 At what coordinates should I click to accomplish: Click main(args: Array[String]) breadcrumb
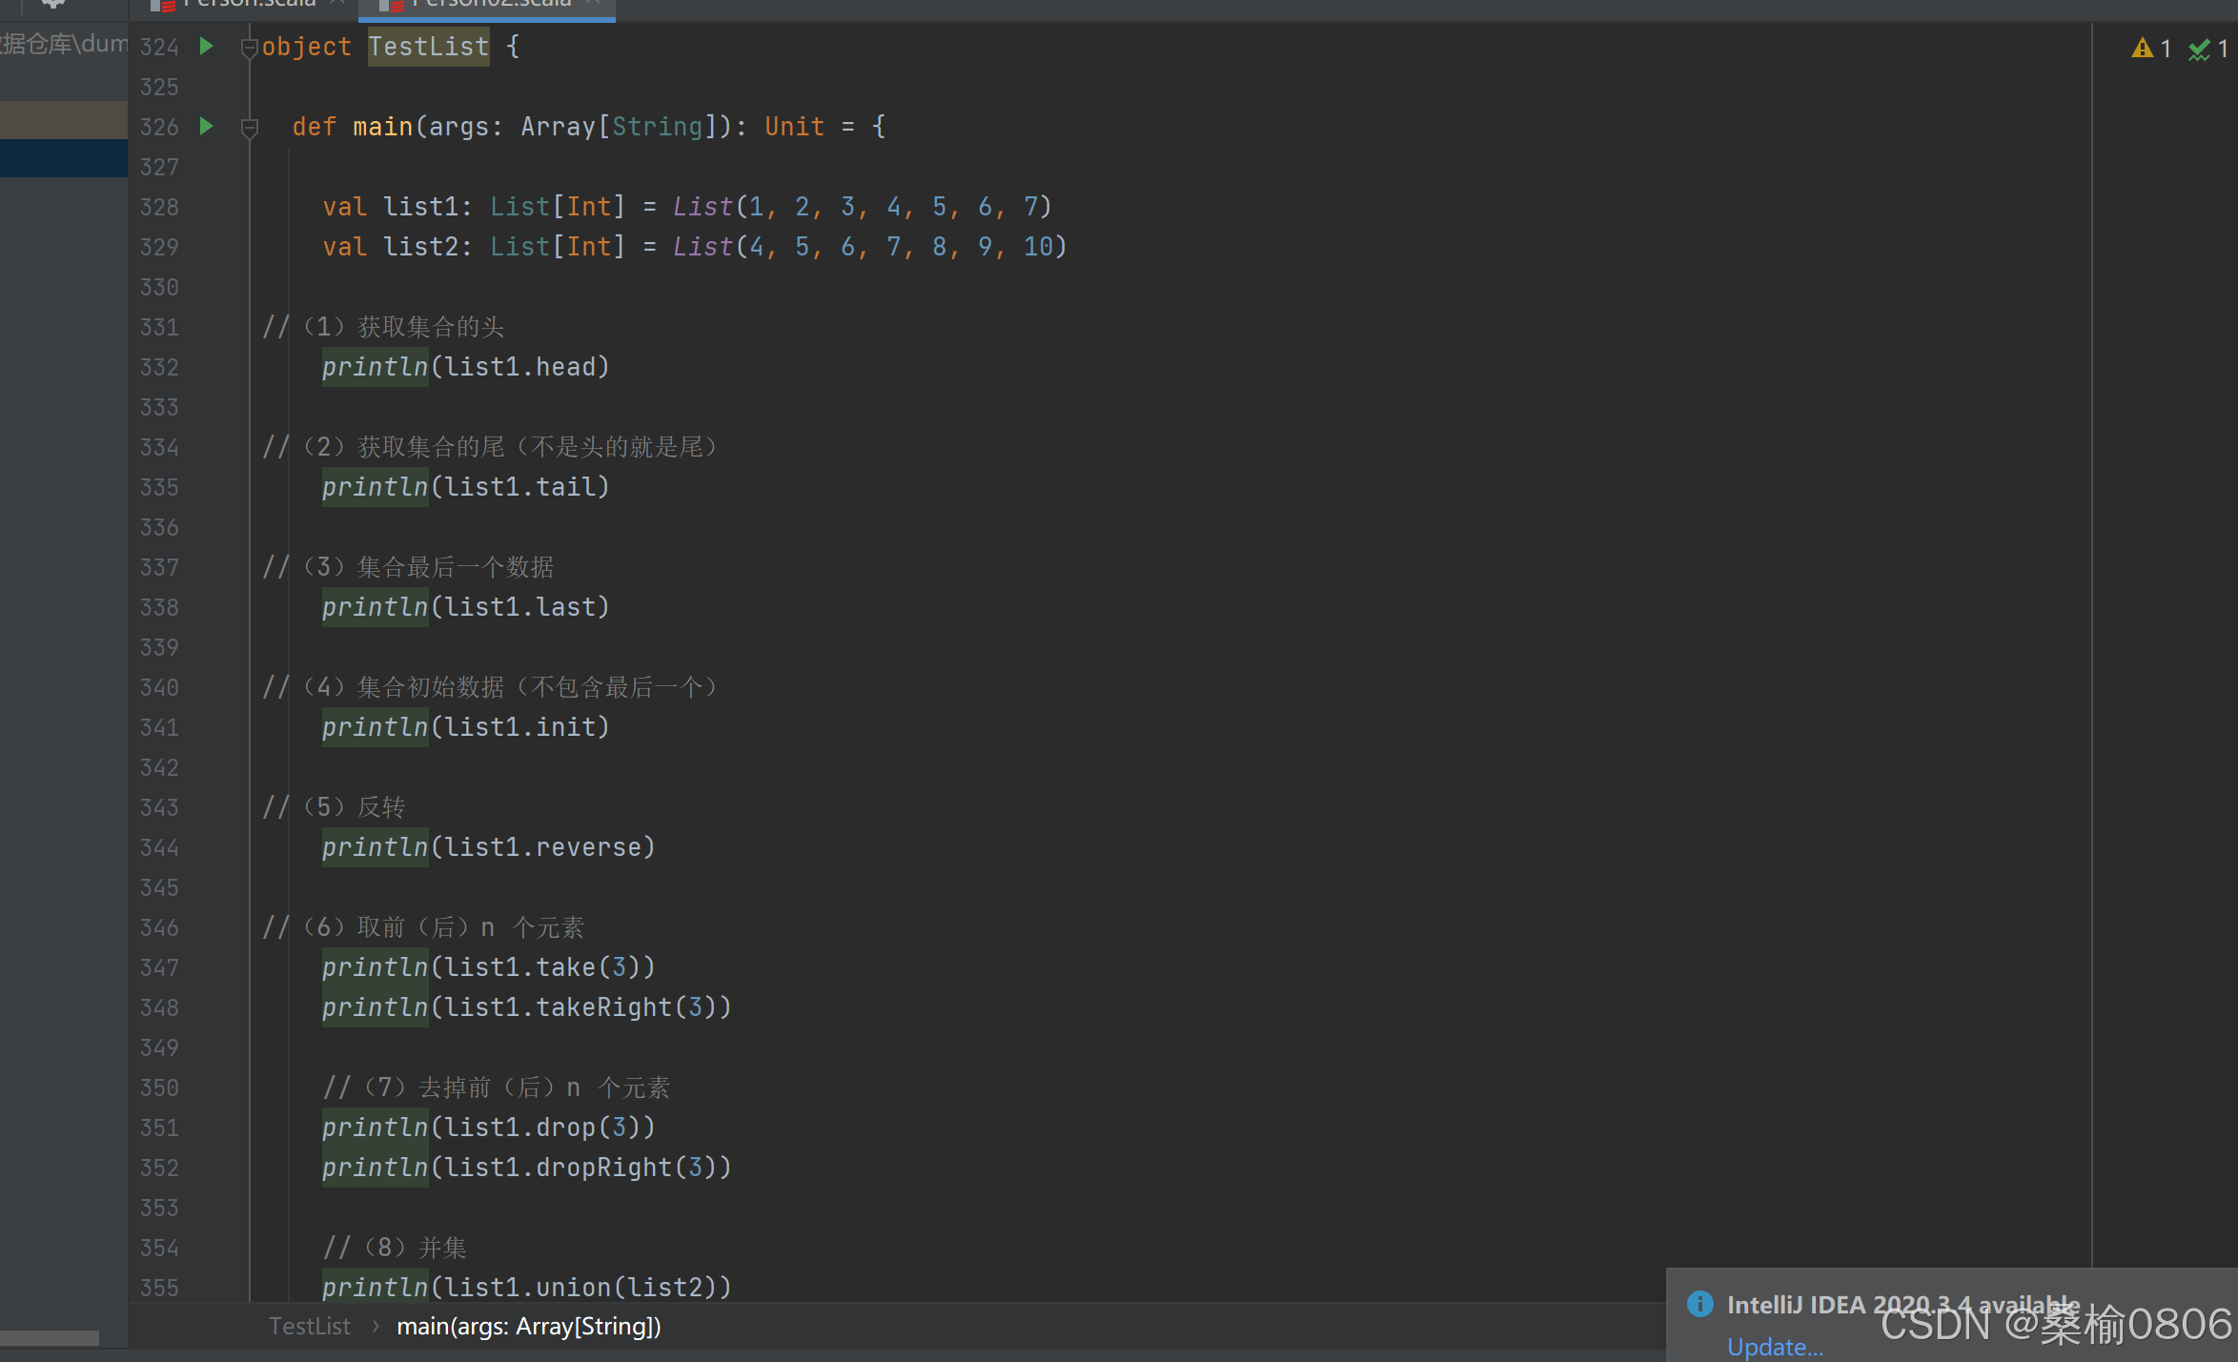pos(528,1326)
